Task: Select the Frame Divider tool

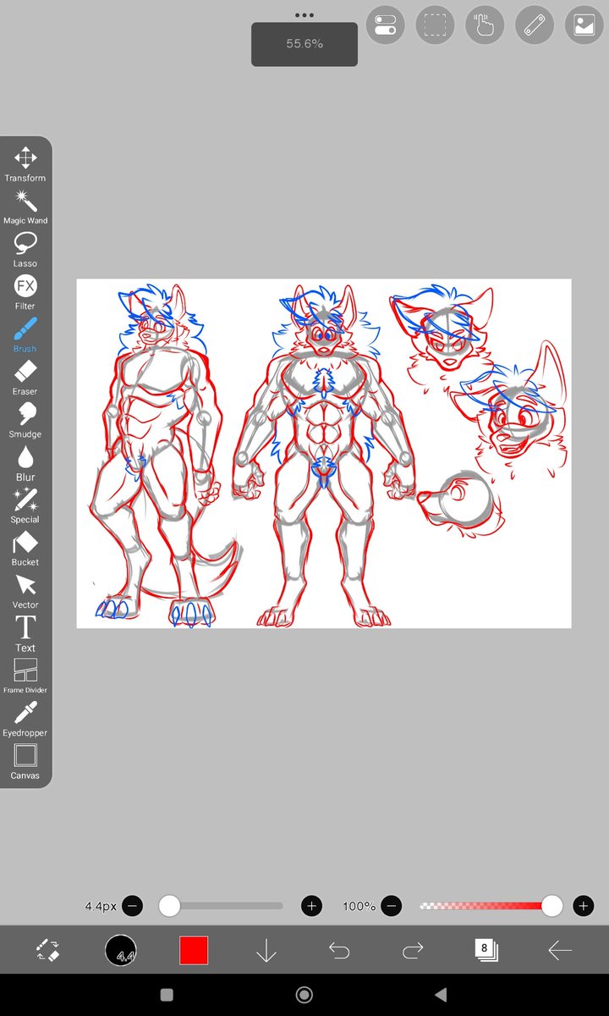Action: pyautogui.click(x=25, y=677)
